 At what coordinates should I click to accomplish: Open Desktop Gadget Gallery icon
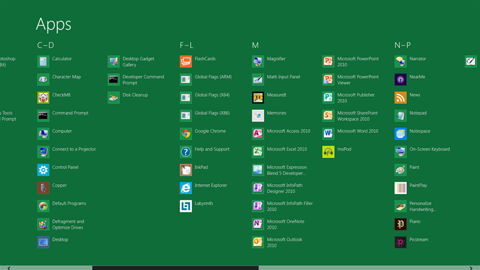point(113,62)
